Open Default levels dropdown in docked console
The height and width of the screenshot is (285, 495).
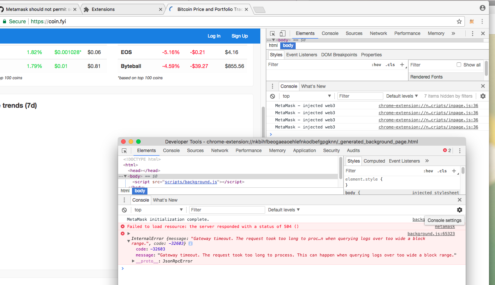(x=402, y=96)
